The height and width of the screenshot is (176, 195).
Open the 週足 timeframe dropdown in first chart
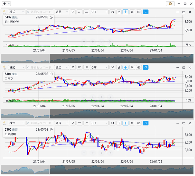coord(62,12)
